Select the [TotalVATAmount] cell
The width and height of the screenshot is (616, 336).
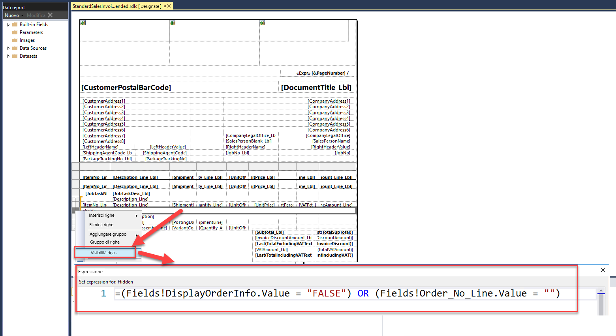click(336, 250)
